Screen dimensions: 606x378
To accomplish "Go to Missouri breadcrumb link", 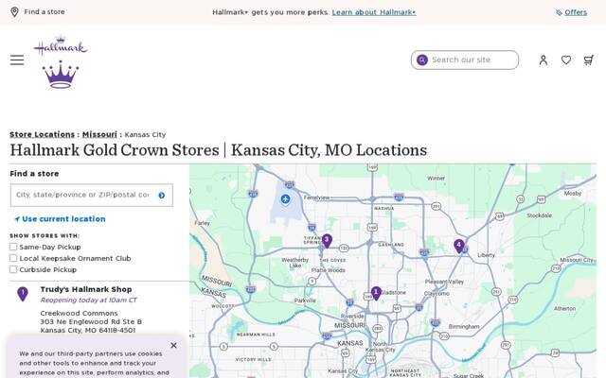I will 99,134.
